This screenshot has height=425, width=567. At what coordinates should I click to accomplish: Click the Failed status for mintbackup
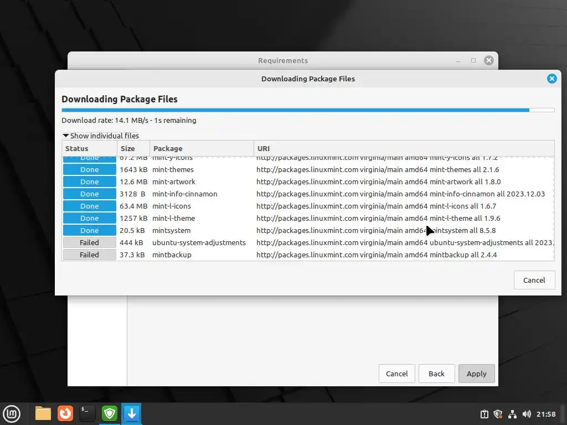(89, 255)
